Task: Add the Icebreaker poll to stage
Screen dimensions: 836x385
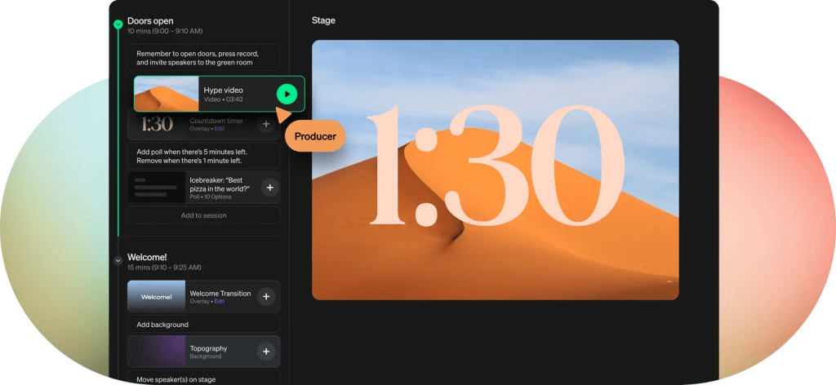Action: pos(269,188)
